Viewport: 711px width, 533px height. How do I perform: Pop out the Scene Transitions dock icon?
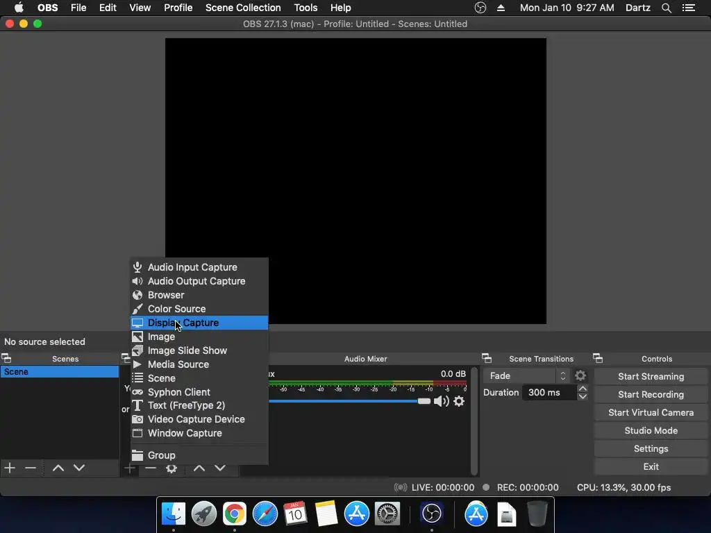point(487,359)
